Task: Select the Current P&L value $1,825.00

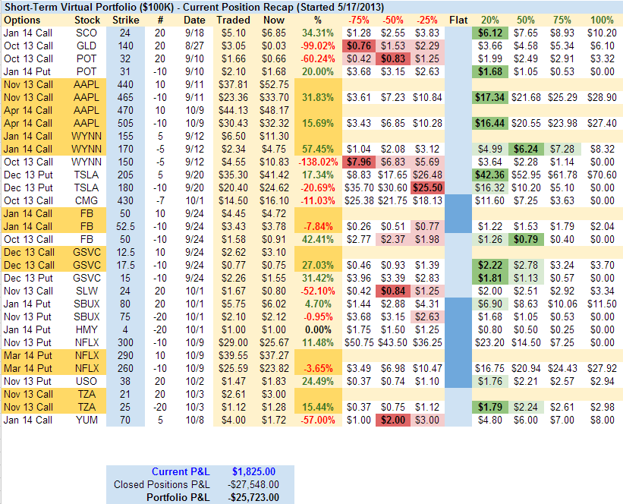Action: click(254, 471)
